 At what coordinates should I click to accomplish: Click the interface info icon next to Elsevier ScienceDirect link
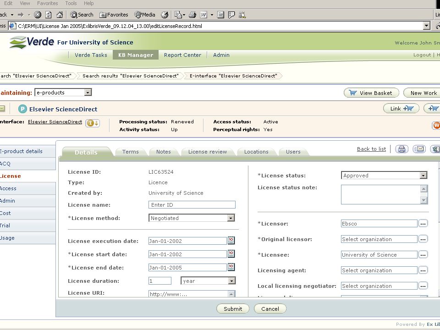[93, 123]
